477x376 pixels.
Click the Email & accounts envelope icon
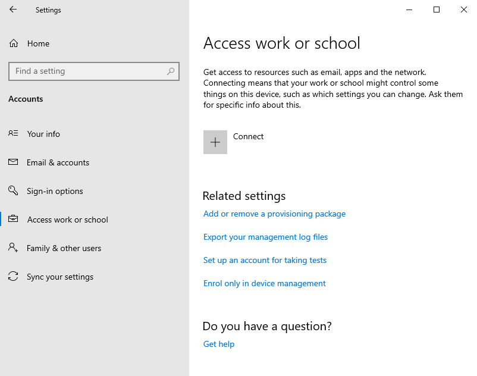point(13,162)
